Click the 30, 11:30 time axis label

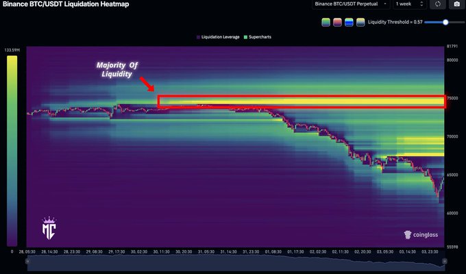pos(161,251)
